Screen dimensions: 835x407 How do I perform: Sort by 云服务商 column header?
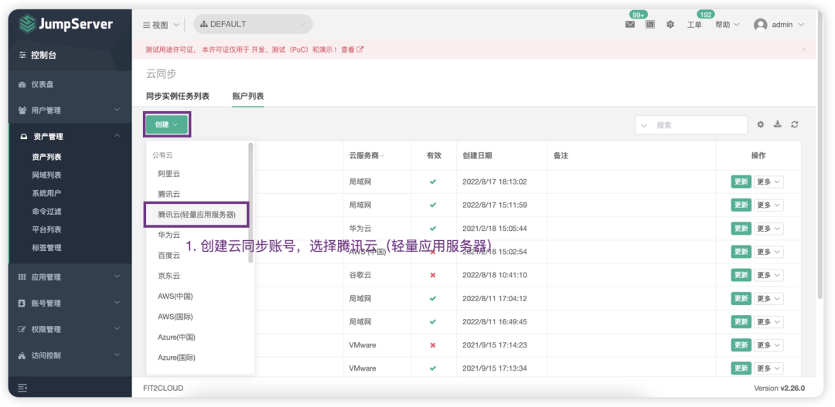[366, 156]
